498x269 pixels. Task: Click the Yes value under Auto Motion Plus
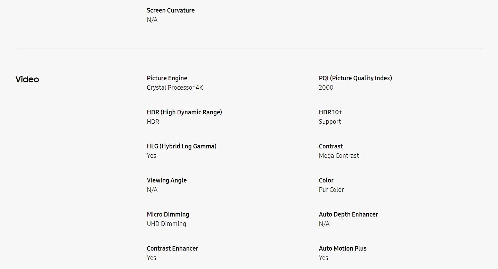tap(324, 258)
